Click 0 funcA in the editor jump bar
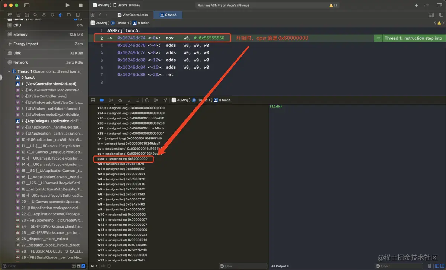446x270 pixels. [x=141, y=23]
